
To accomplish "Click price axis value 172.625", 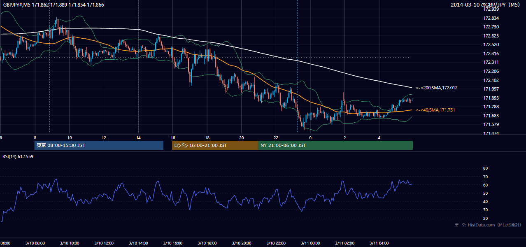I will 491,36.
